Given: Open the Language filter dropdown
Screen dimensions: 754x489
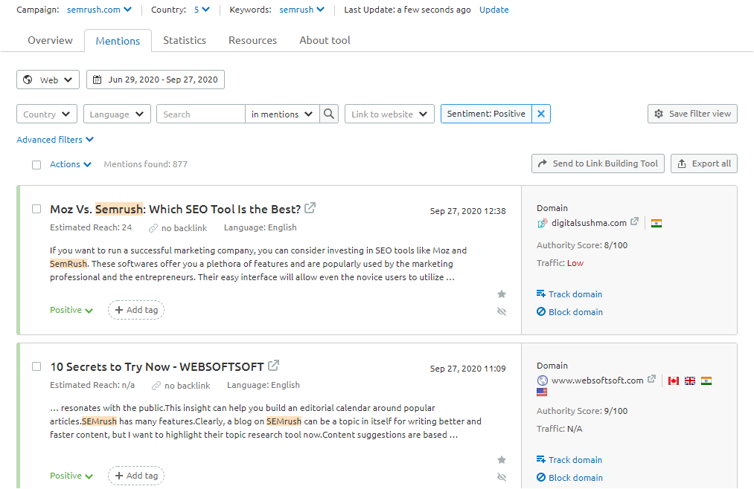Looking at the screenshot, I should click(x=117, y=114).
